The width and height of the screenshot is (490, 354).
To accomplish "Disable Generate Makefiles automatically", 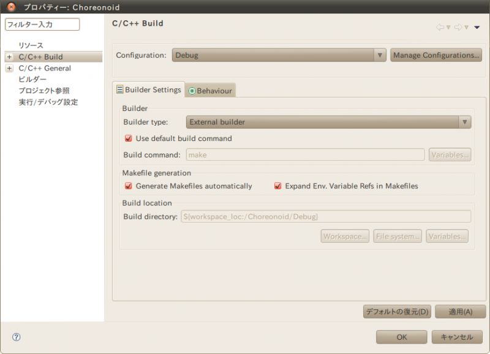I will click(x=129, y=186).
